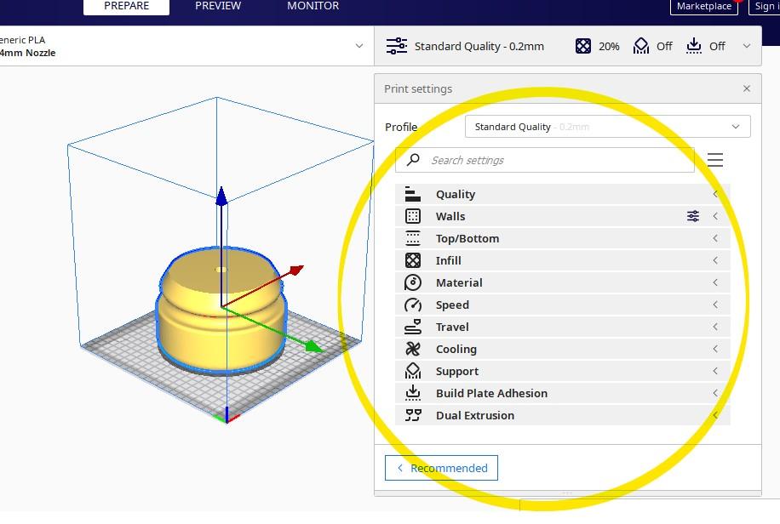This screenshot has height=524, width=780.
Task: Switch to the PREPARE tab
Action: pos(126,7)
